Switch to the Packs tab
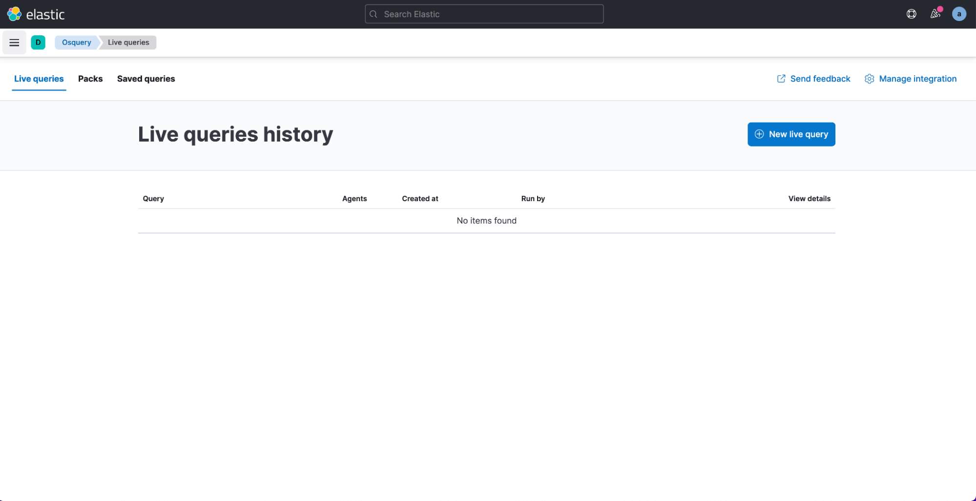 (90, 79)
